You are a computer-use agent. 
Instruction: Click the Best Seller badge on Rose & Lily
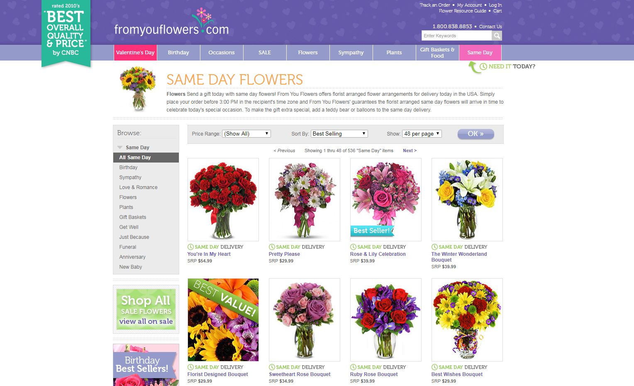click(372, 231)
